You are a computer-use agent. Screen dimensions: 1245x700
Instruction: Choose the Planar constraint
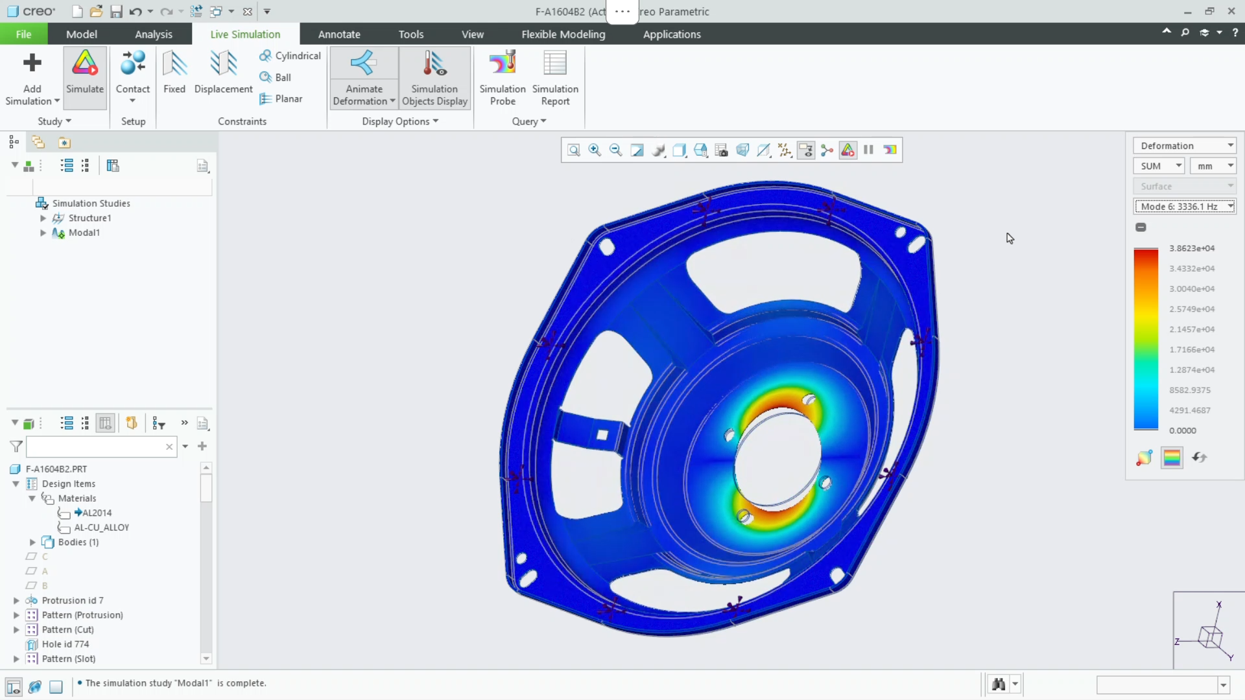click(281, 99)
